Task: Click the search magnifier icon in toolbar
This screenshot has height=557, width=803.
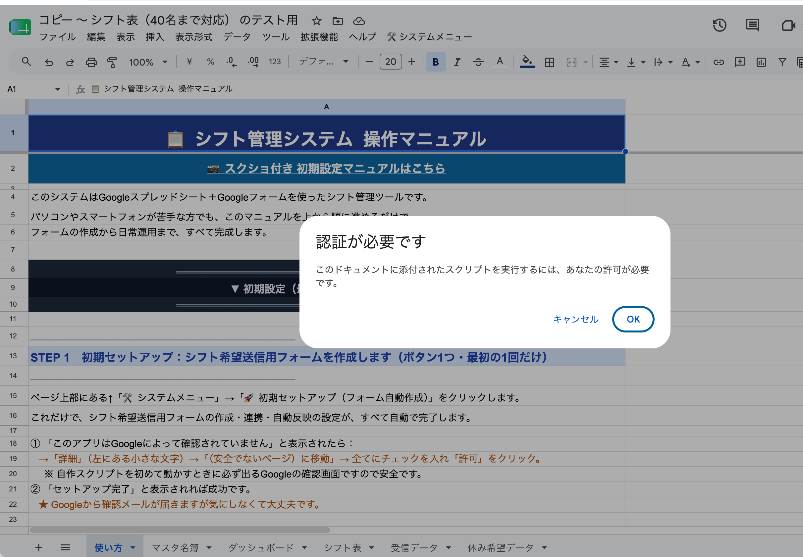Action: [26, 62]
